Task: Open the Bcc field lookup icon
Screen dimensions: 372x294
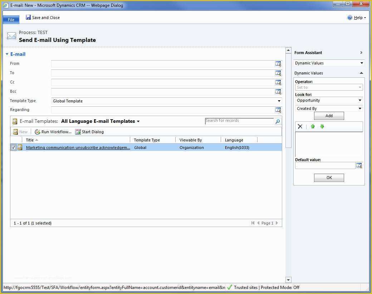Action: (x=278, y=91)
